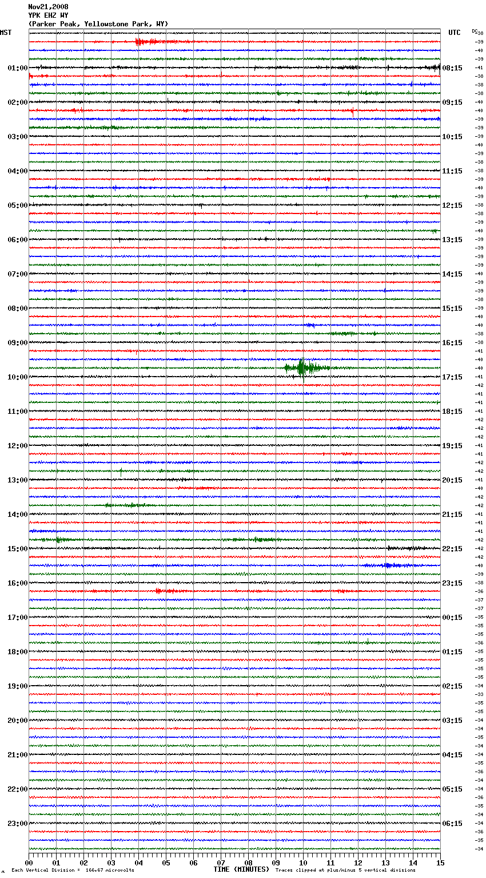The image size is (486, 878).
Task: Click the date label Nov21,2008
Action: [48, 7]
